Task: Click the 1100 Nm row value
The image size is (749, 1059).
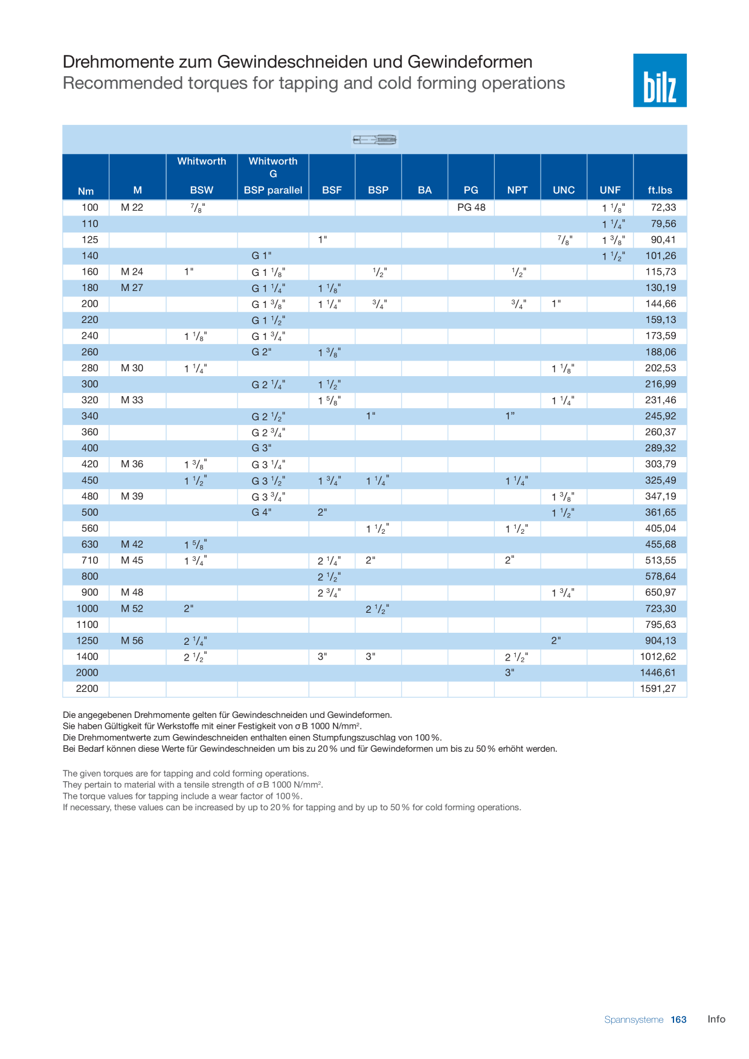Action: (87, 624)
